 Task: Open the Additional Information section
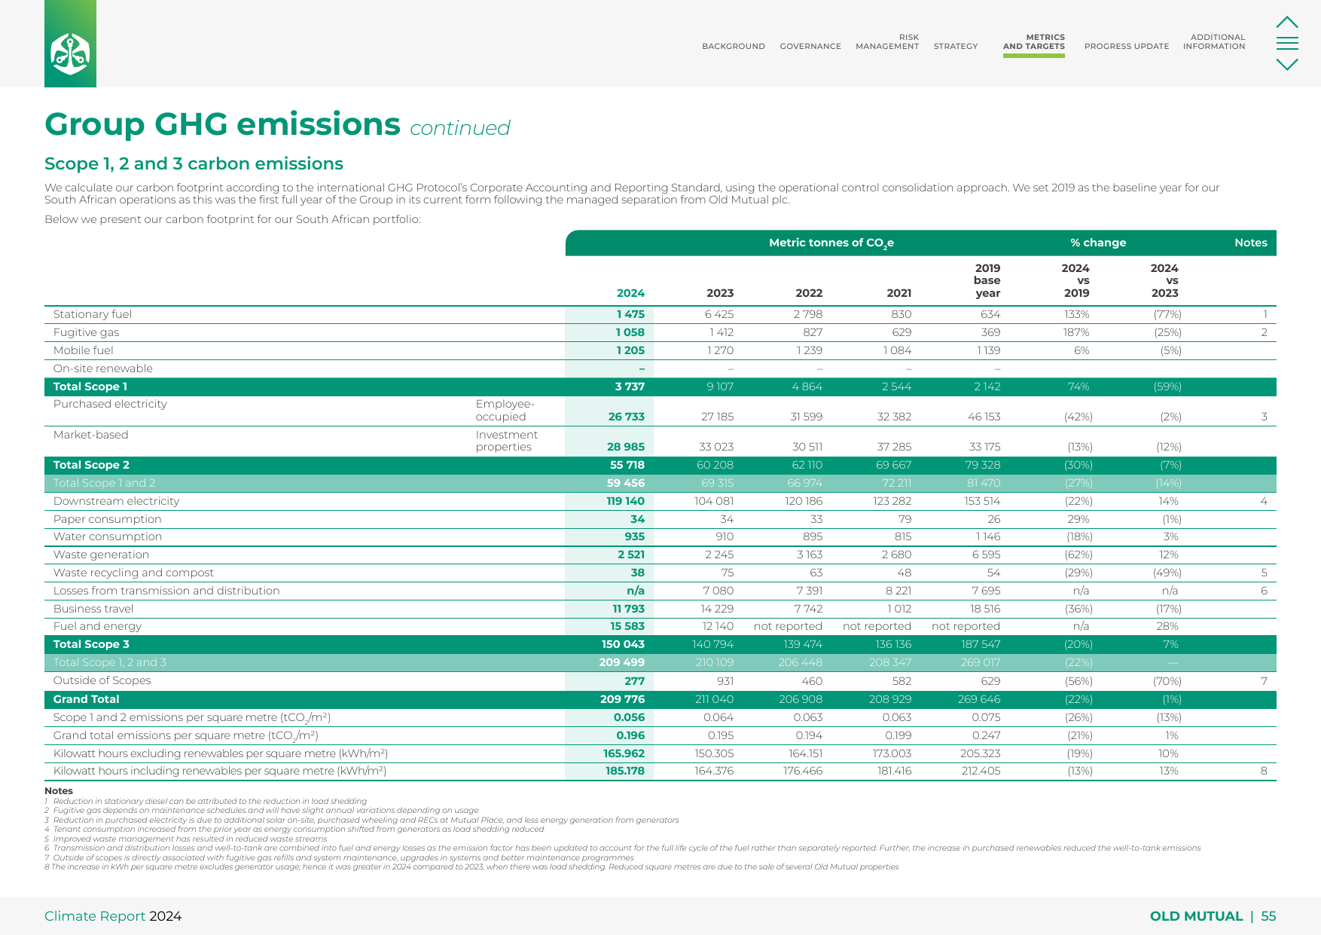pyautogui.click(x=1214, y=42)
